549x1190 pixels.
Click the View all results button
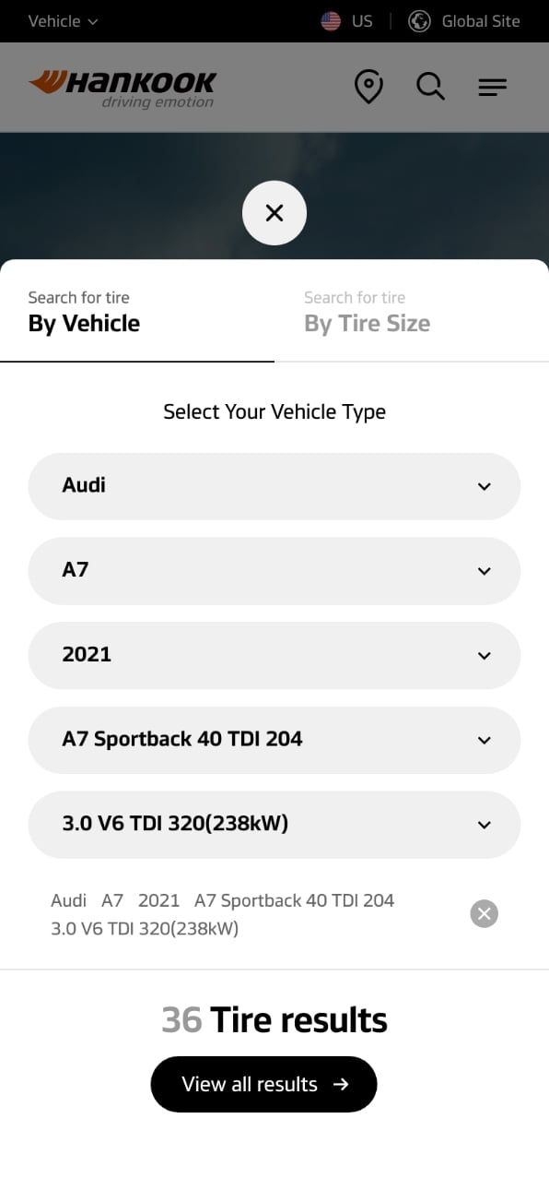pyautogui.click(x=264, y=1084)
